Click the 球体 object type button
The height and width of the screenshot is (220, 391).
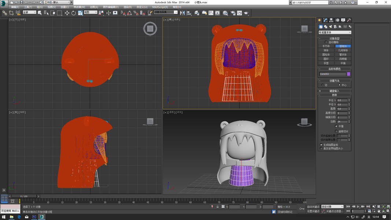coord(326,50)
